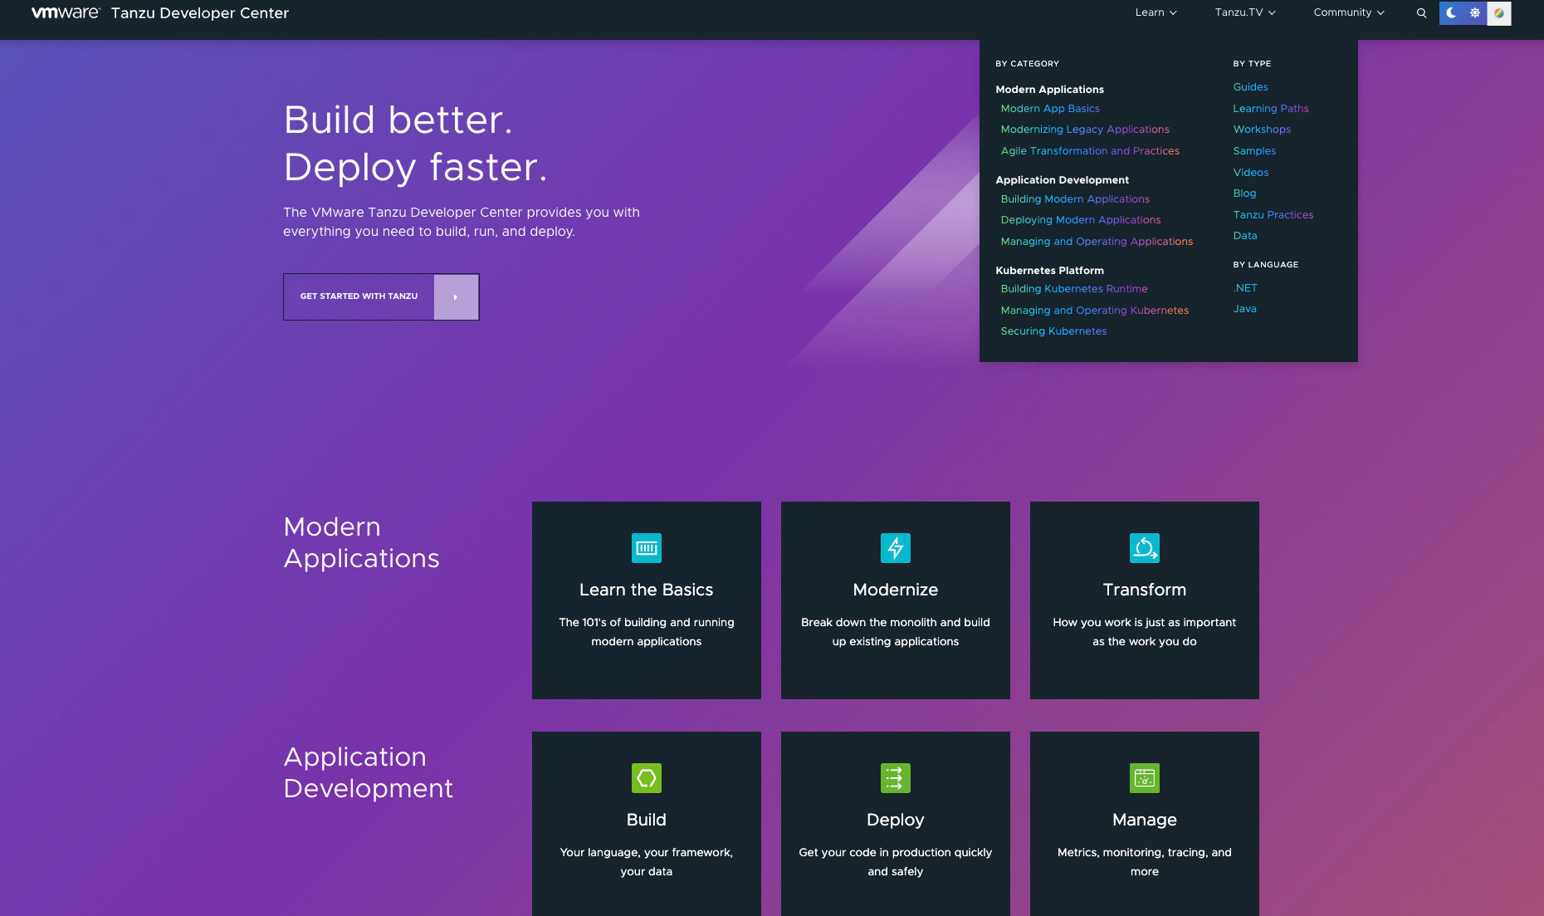Open Workshops link in menu
Image resolution: width=1544 pixels, height=916 pixels.
tap(1262, 130)
